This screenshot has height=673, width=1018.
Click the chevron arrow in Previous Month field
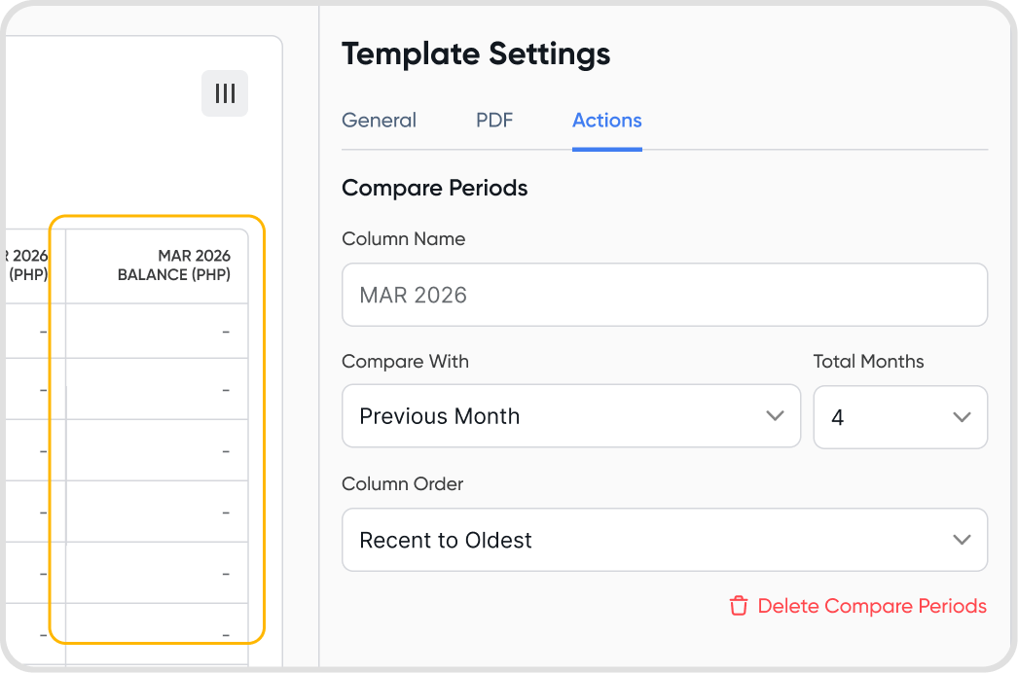point(775,416)
